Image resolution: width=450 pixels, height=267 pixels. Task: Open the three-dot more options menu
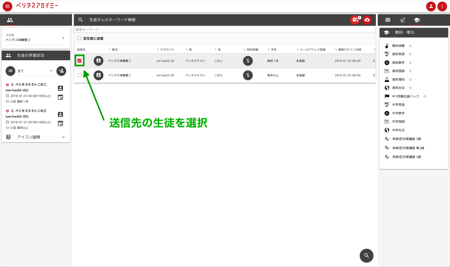(x=442, y=6)
